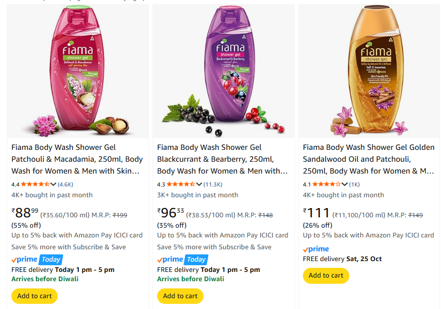
Task: Add Golden Sandalwood gel to cart
Action: (x=326, y=276)
